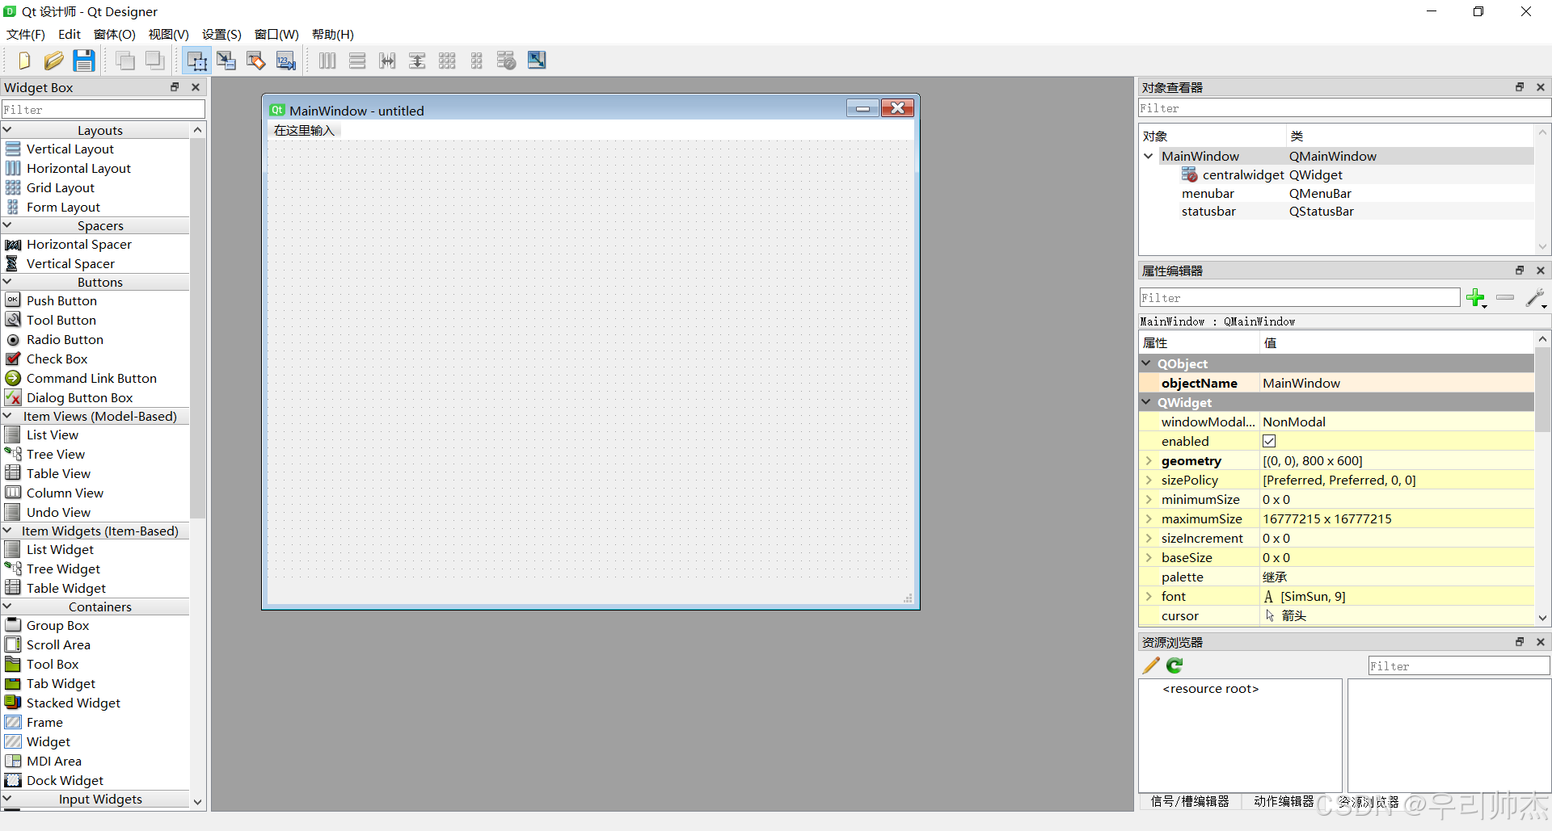
Task: Select Radio Button in Widget Box
Action: 65,339
